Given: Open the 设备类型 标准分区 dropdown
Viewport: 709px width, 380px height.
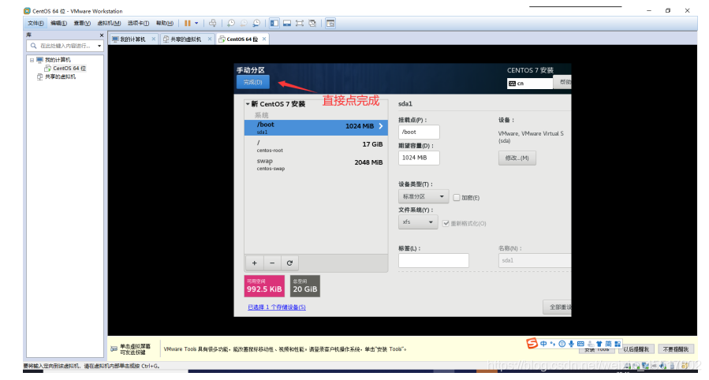Looking at the screenshot, I should 424,196.
